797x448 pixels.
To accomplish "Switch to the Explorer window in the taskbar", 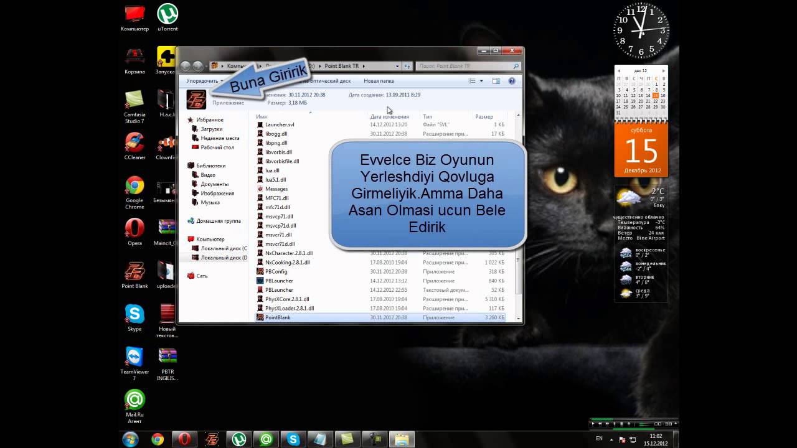I will 402,439.
